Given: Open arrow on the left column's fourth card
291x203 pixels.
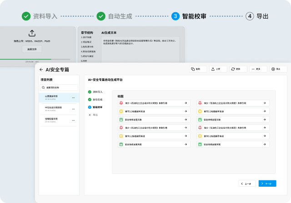Looking at the screenshot, I should 186,128.
